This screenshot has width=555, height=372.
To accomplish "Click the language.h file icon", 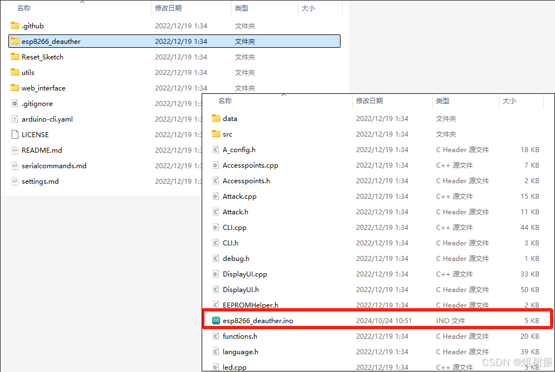I will 216,351.
